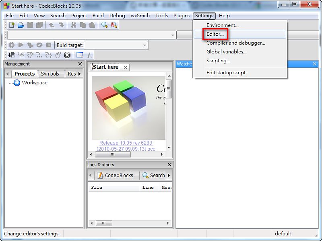The image size is (322, 241).
Task: Expand the code completion scope combo box arrow
Action: (173, 35)
